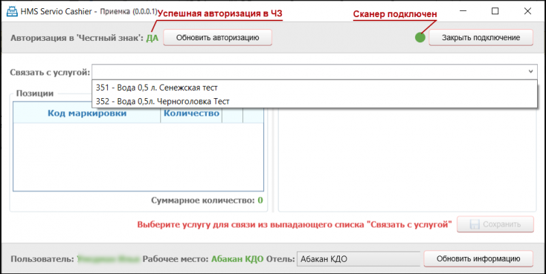Click the Рабочее место Абакан КДО label
The width and height of the screenshot is (546, 274).
(236, 259)
